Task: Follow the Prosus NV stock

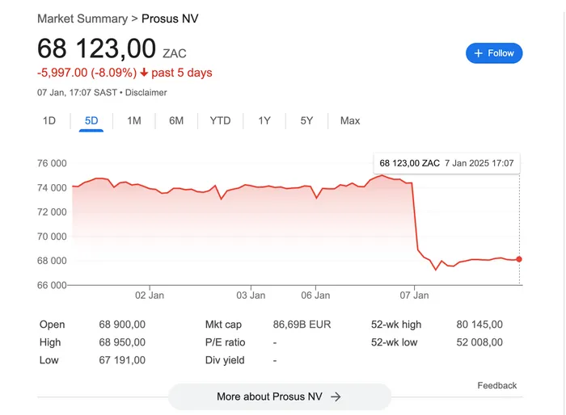Action: 494,53
